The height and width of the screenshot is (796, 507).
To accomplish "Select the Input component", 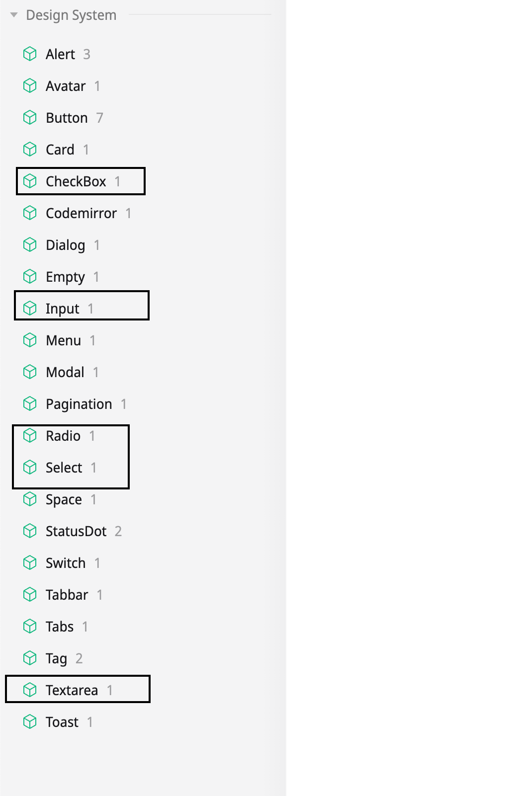I will click(63, 308).
